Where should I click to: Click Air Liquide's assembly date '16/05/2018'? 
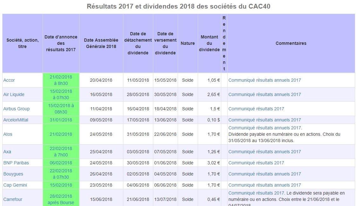101,94
